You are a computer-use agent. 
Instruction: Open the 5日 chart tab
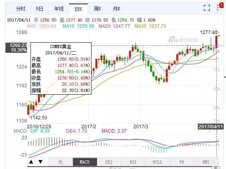coord(39,9)
